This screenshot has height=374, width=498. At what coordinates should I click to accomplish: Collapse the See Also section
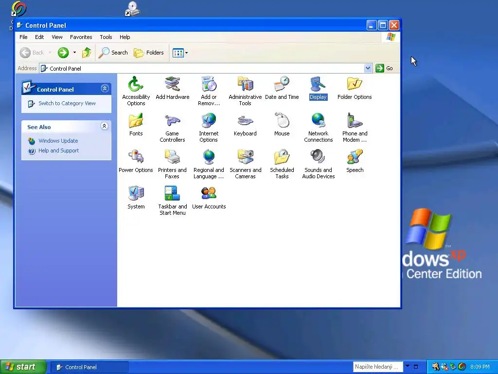[x=104, y=126]
